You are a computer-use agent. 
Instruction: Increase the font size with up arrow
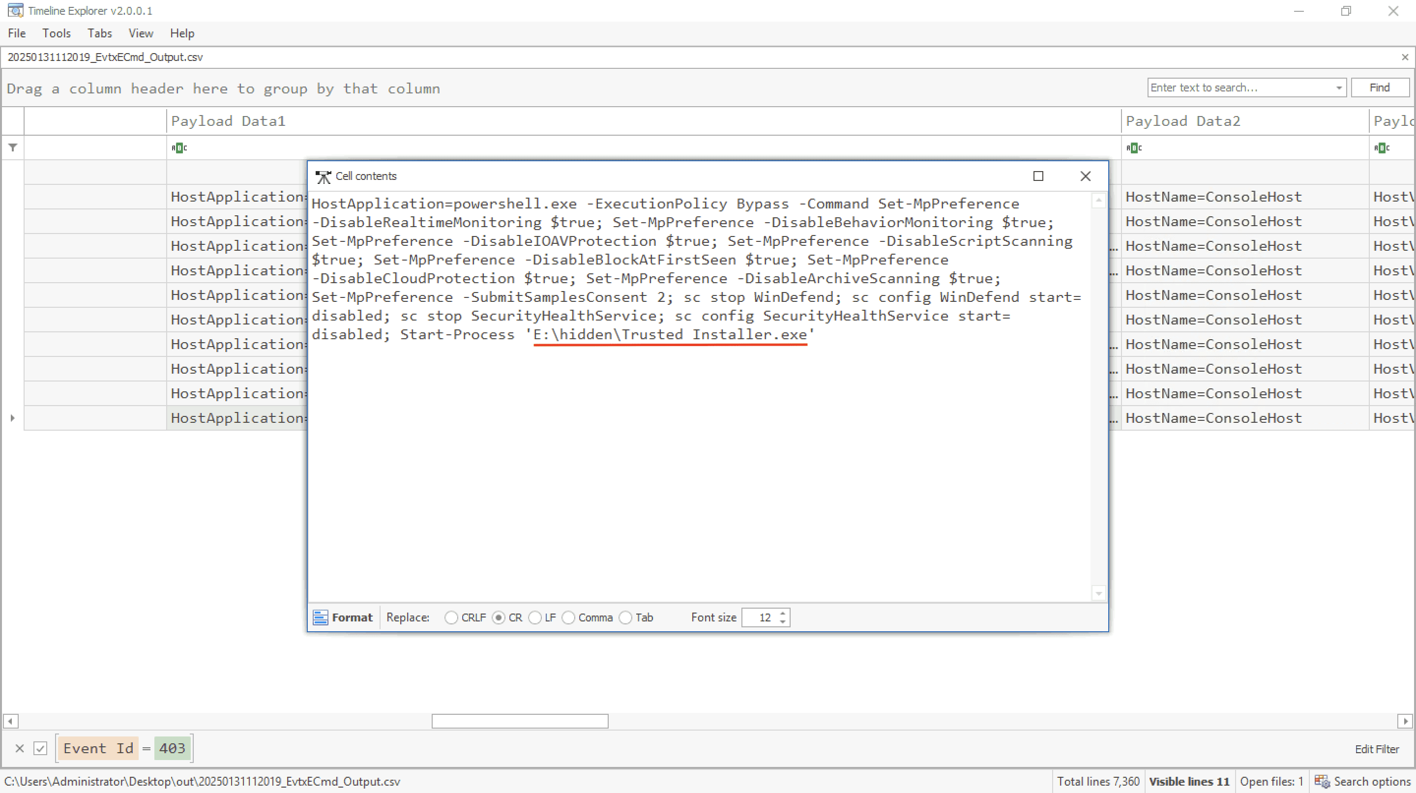click(783, 613)
